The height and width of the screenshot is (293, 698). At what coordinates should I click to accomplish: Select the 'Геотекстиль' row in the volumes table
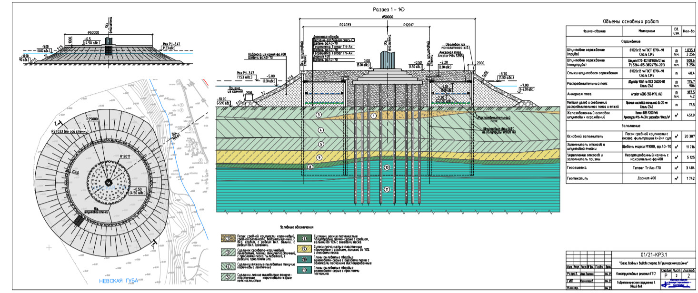click(x=632, y=178)
